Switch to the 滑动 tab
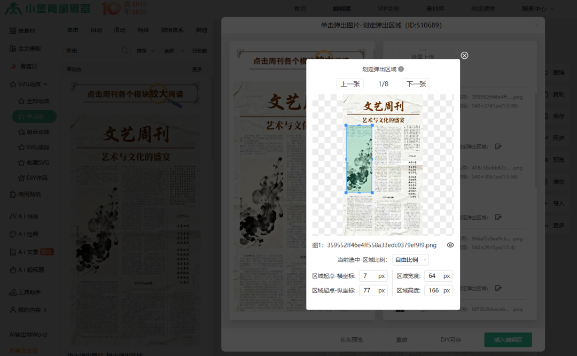The height and width of the screenshot is (356, 577). tap(120, 30)
